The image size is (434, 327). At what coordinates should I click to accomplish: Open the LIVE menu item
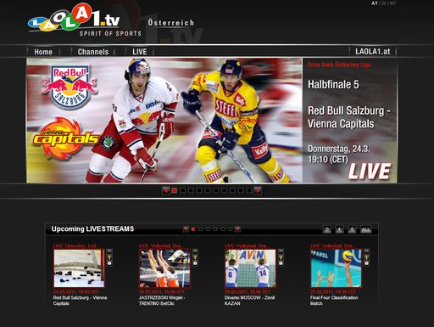[x=140, y=52]
